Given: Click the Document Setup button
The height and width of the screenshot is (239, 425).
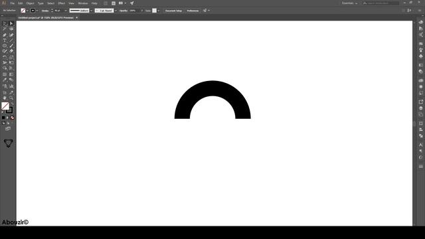Looking at the screenshot, I should [x=173, y=11].
